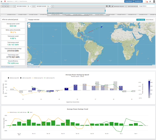Zoom out on the voyage map
Image resolution: width=156 pixels, height=140 pixels.
(x=29, y=27)
